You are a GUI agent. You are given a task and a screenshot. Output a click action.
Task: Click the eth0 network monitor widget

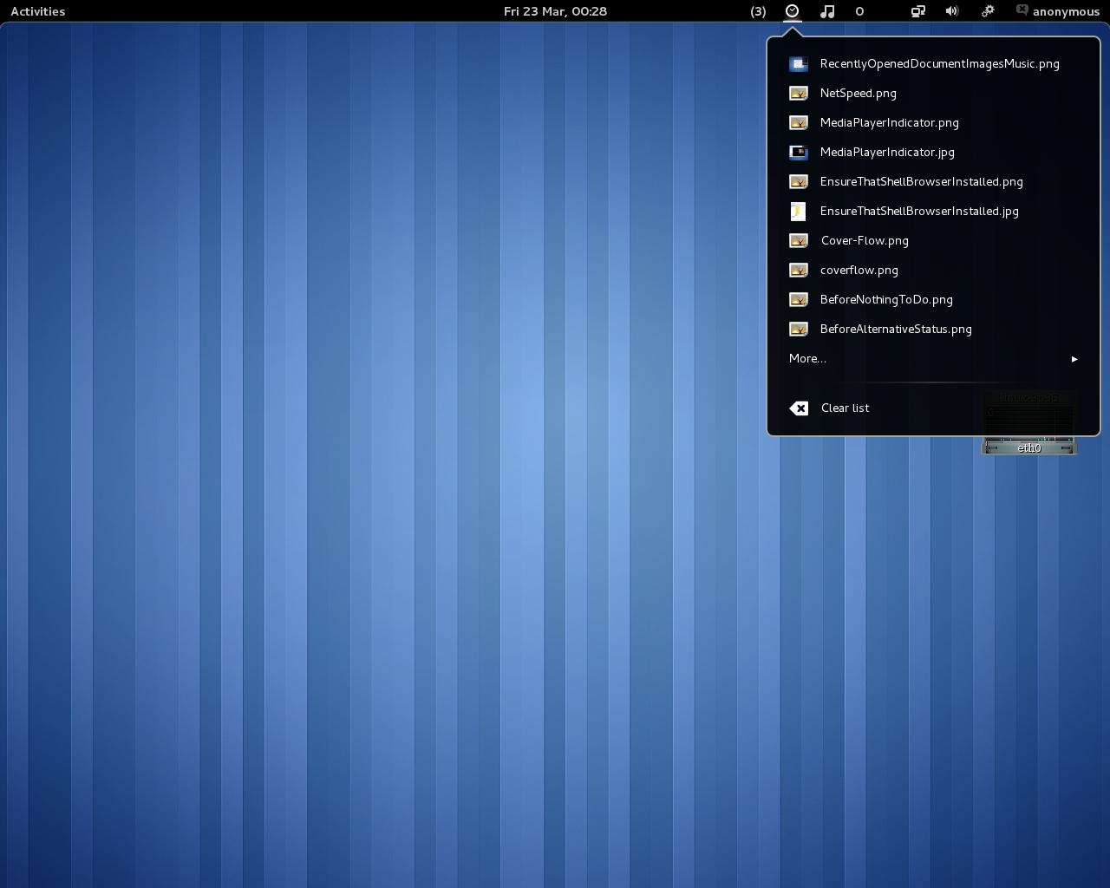click(1029, 447)
